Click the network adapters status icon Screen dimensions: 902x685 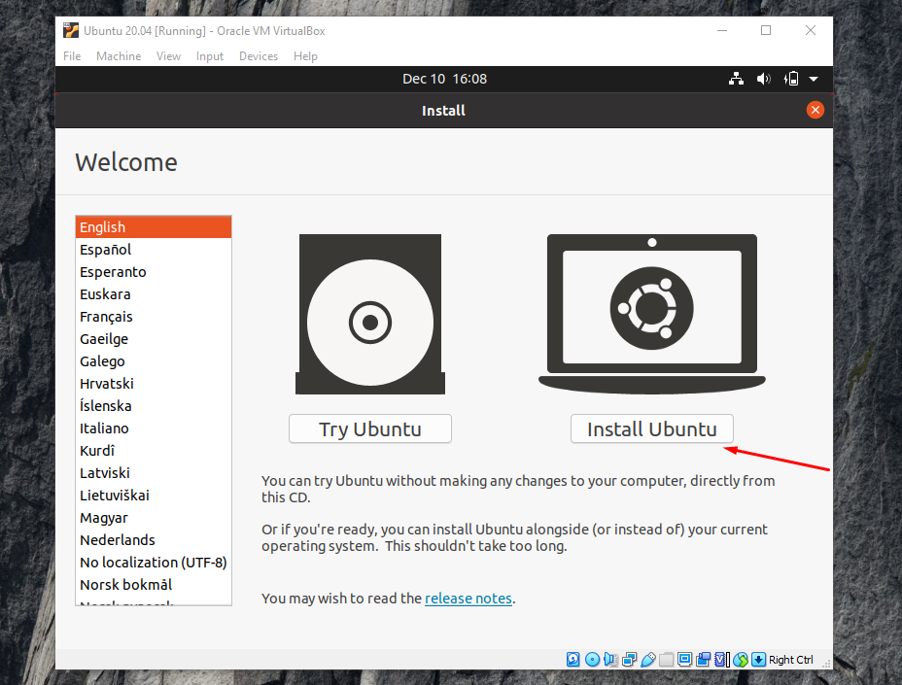tap(629, 660)
